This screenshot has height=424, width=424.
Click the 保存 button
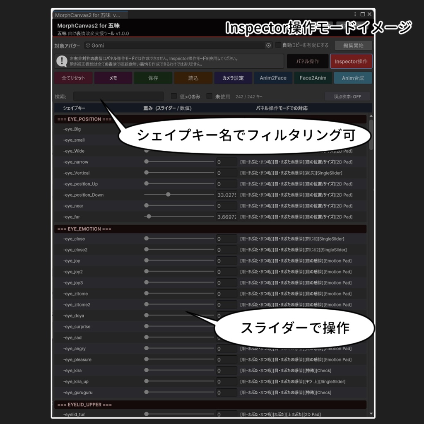tap(153, 78)
